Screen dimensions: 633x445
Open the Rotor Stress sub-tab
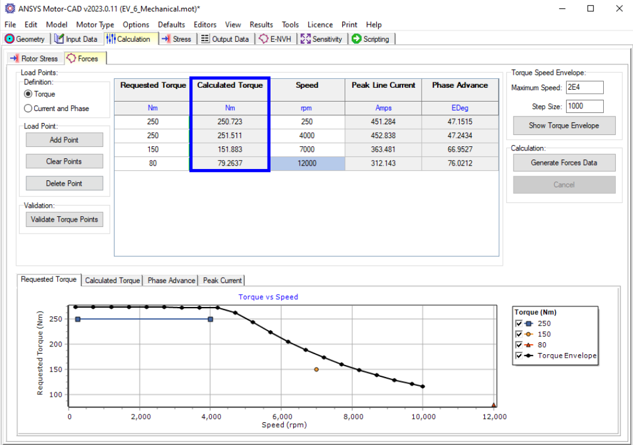click(x=35, y=59)
